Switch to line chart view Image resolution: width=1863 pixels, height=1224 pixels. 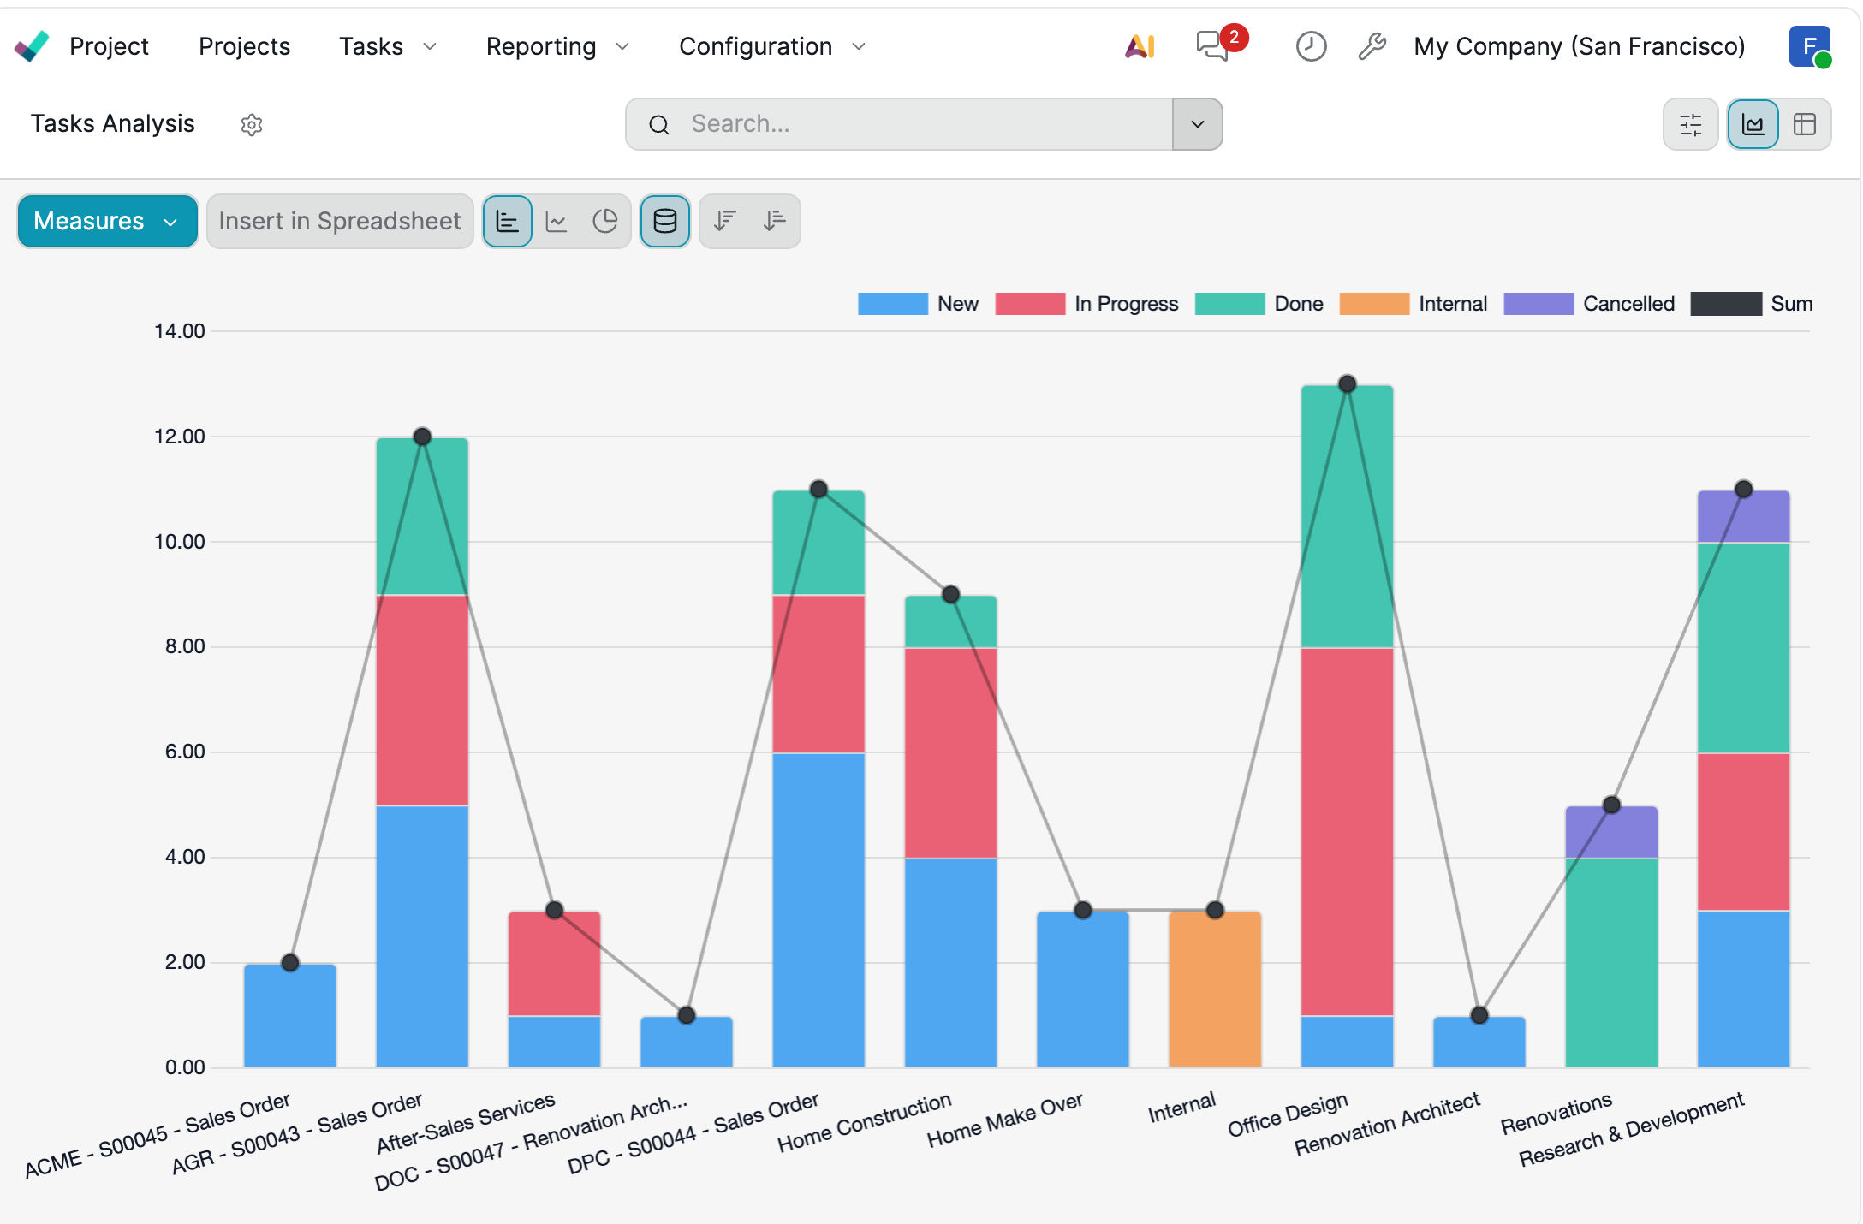[x=557, y=222]
